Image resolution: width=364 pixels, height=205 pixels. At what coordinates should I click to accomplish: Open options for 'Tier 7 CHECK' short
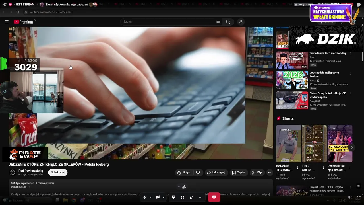pos(323,167)
